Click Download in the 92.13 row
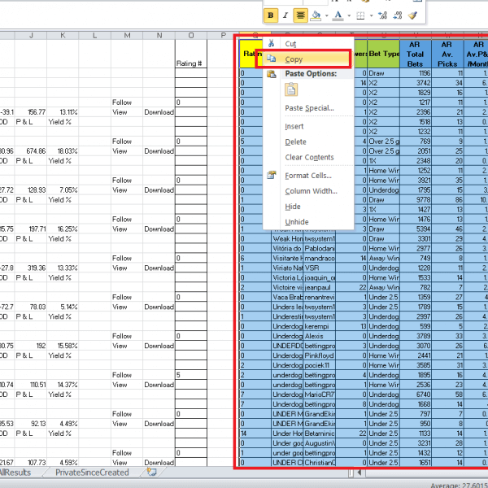Image resolution: width=488 pixels, height=488 pixels. pos(159,424)
